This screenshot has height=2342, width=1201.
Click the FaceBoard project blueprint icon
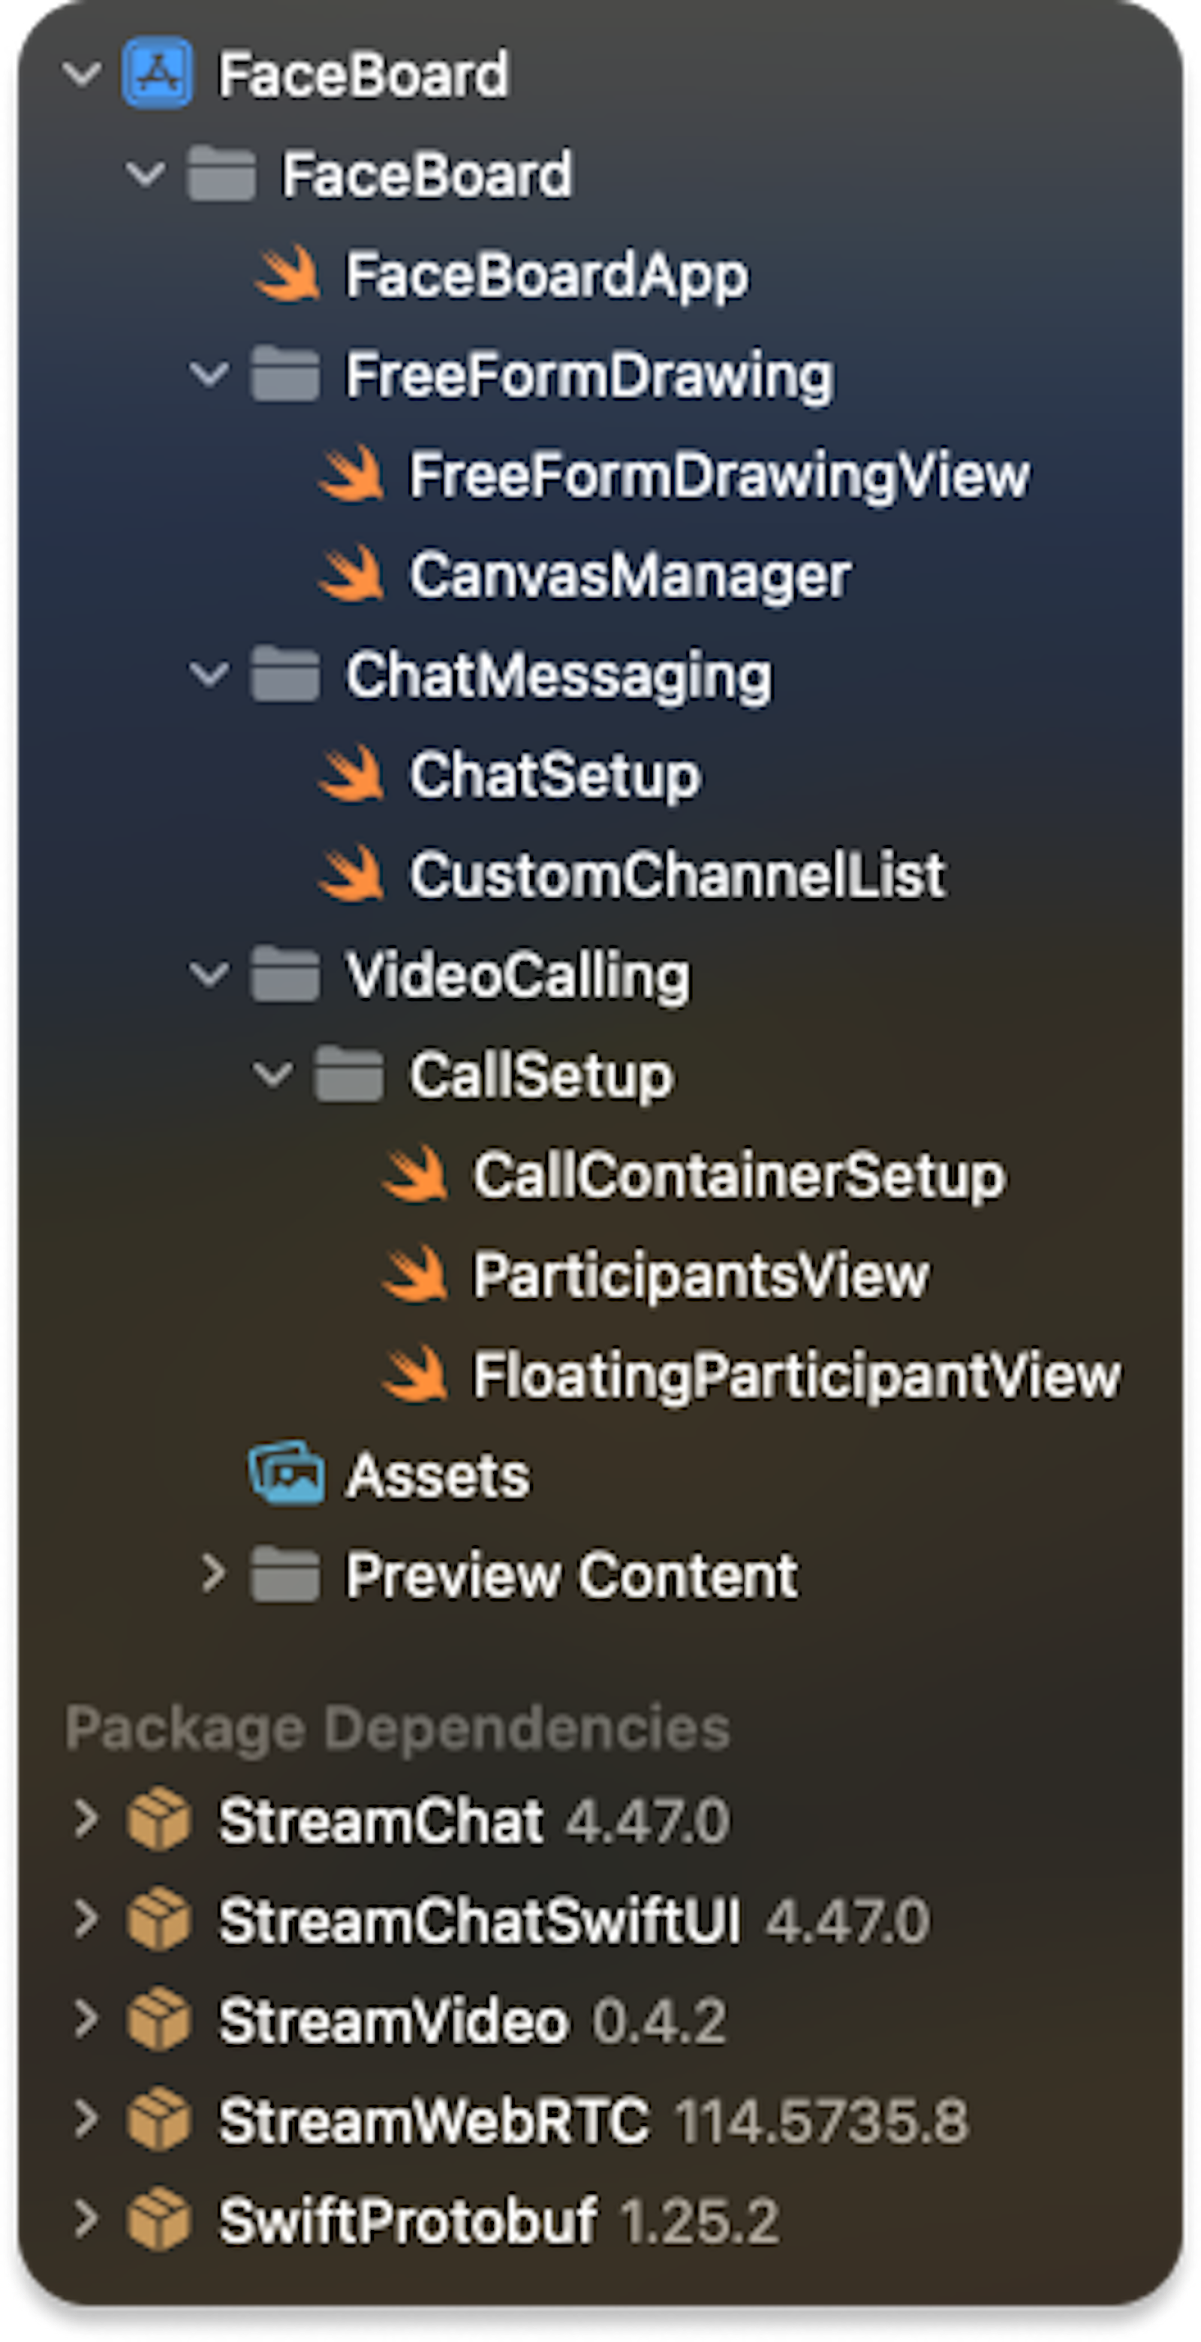(158, 73)
